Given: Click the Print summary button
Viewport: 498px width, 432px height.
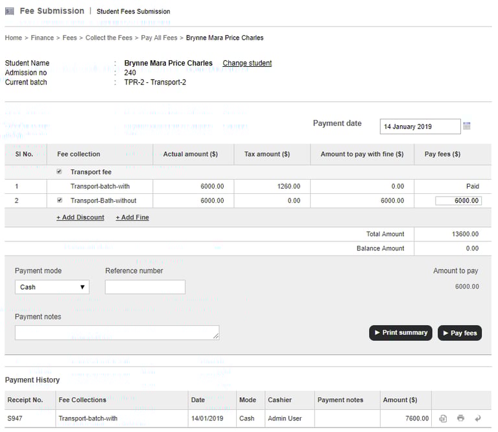Looking at the screenshot, I should [x=401, y=333].
